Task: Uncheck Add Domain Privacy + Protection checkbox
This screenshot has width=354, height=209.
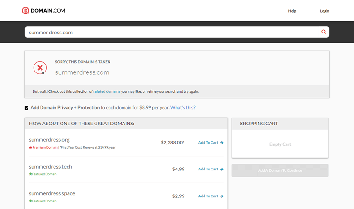Action: pyautogui.click(x=27, y=108)
